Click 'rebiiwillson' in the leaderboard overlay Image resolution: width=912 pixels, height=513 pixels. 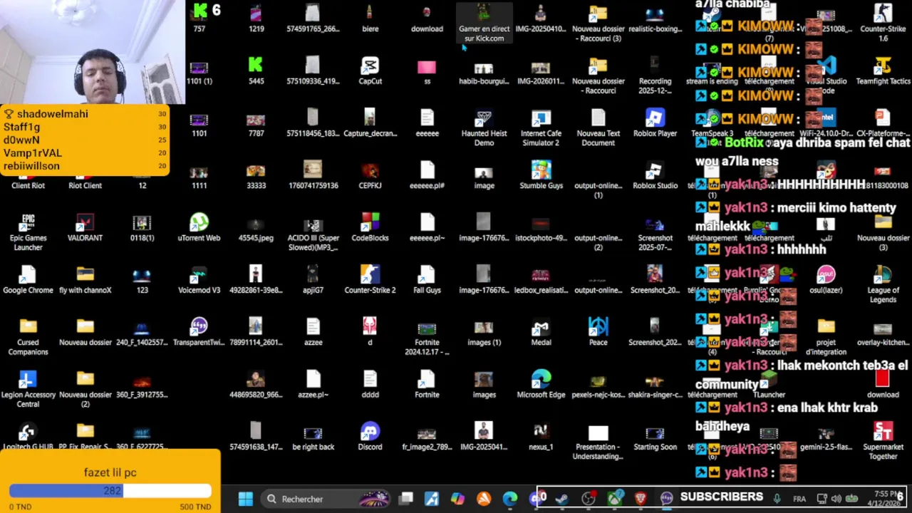tap(31, 166)
